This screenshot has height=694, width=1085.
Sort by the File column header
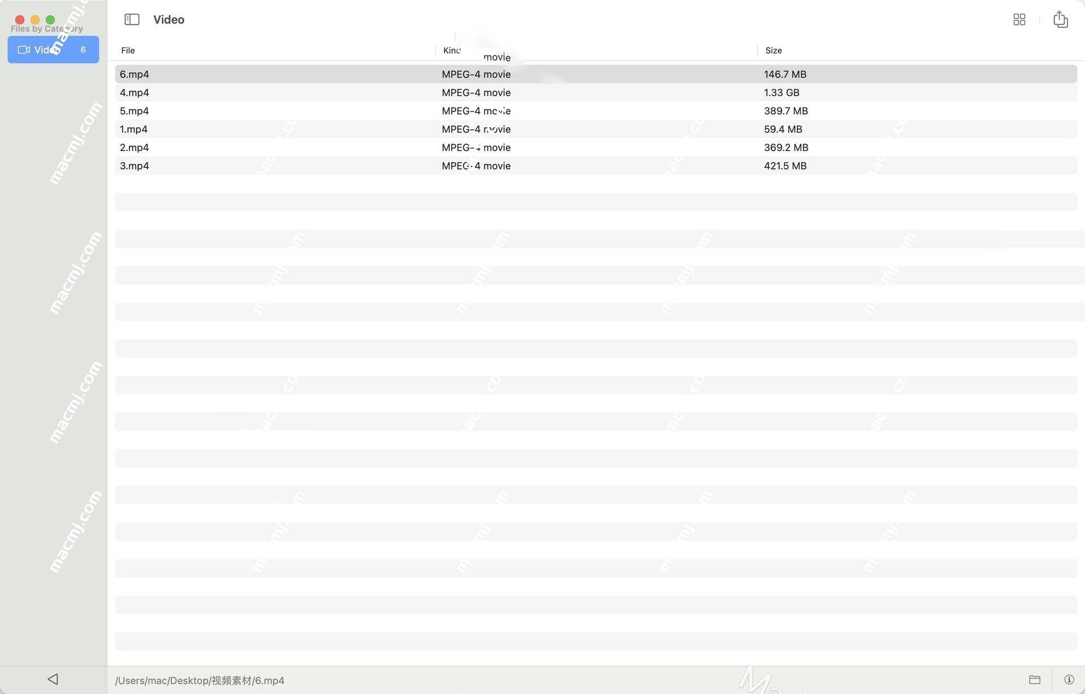[x=128, y=50]
